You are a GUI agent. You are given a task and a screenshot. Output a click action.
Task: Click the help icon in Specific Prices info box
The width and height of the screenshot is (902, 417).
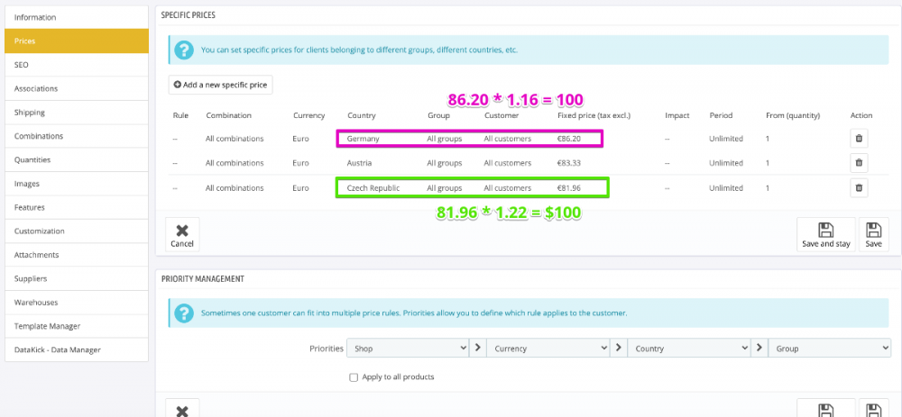coord(184,50)
